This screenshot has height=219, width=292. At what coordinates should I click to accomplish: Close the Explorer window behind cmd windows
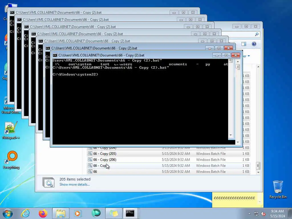tap(255, 27)
